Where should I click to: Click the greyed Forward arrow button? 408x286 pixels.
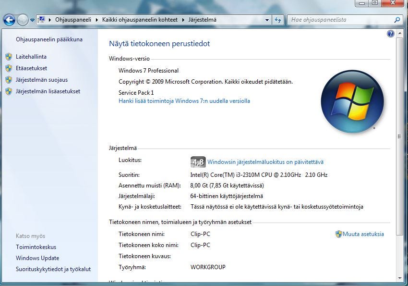pos(23,20)
